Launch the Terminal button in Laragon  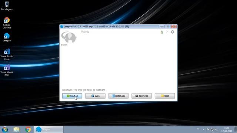pos(141,96)
